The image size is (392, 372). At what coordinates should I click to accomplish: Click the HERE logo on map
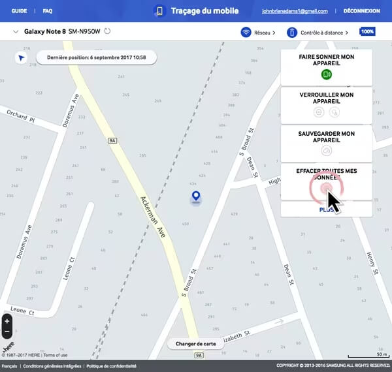click(8, 347)
